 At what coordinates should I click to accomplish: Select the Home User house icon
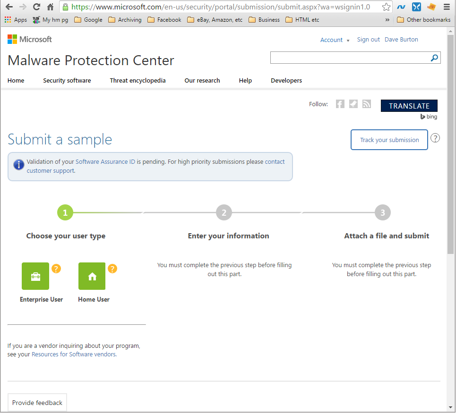91,276
